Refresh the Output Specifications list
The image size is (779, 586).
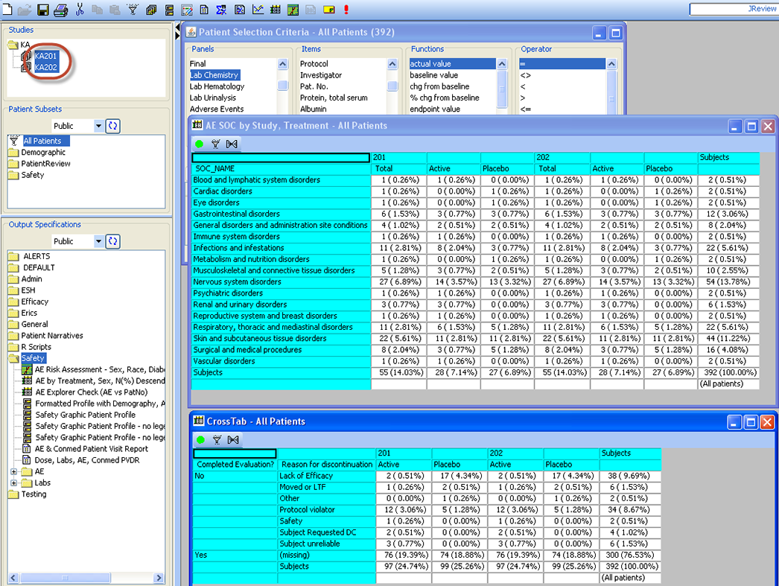pos(112,241)
